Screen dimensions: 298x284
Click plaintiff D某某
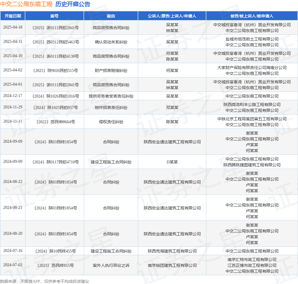(172, 162)
